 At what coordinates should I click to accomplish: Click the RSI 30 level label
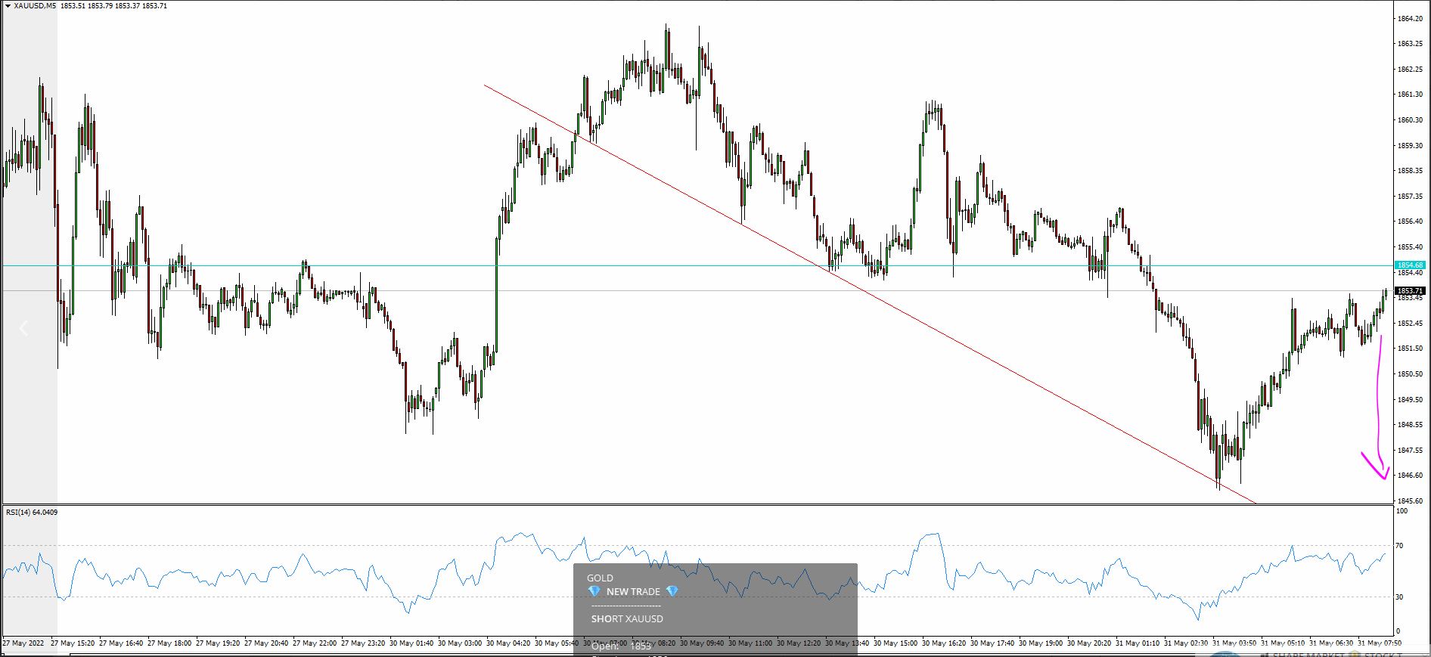(1400, 597)
